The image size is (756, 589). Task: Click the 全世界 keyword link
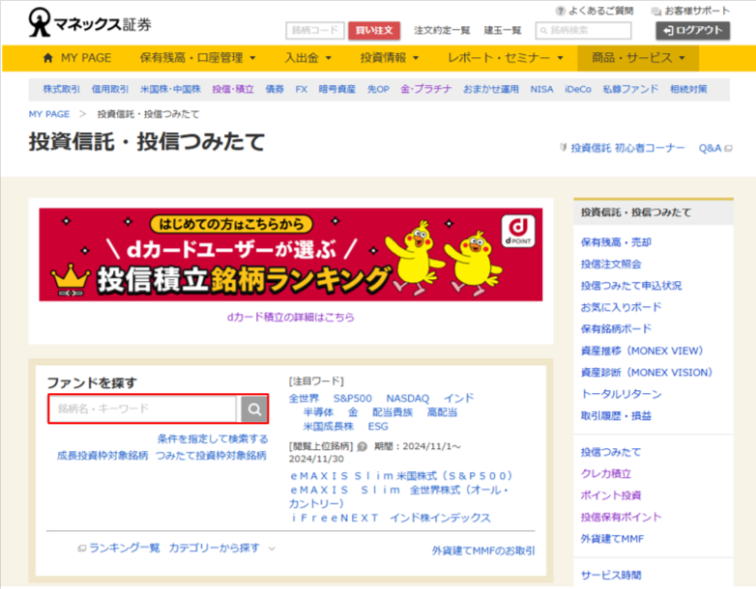pos(304,399)
